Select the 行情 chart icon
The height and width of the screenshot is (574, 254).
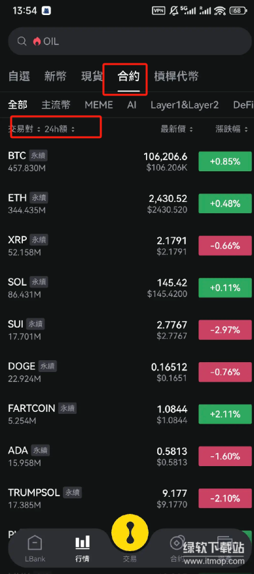click(x=82, y=543)
